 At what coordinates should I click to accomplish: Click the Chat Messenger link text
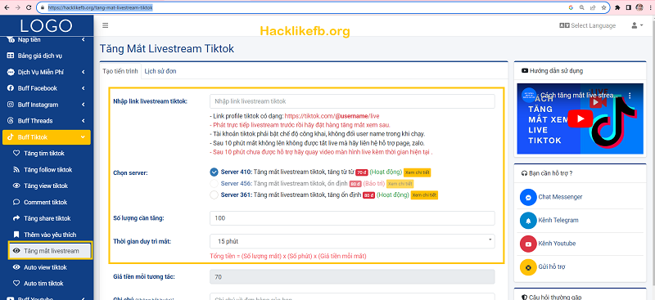coord(560,197)
